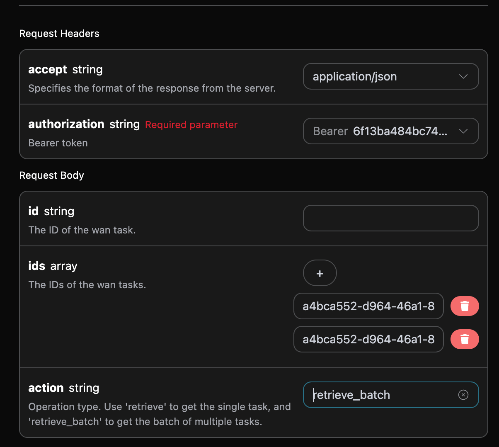Add a new ids item with the plus button

click(320, 273)
